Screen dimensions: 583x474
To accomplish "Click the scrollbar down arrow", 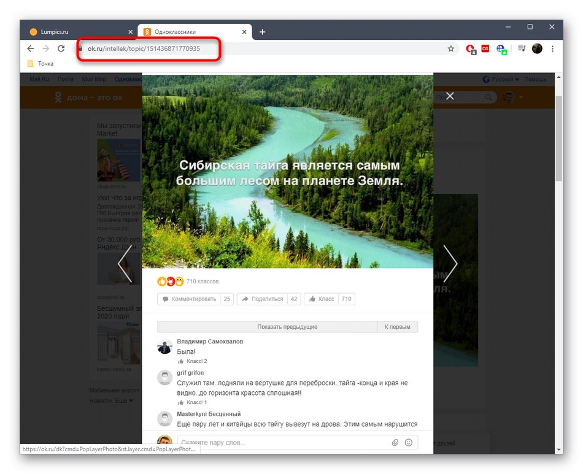I will click(x=558, y=449).
